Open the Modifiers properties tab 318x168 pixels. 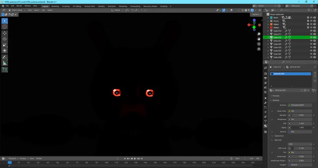click(265, 103)
